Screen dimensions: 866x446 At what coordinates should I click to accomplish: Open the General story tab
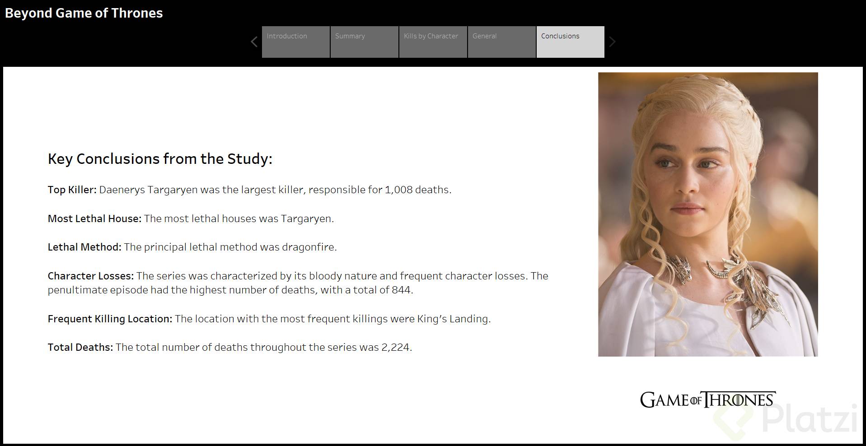(x=502, y=42)
